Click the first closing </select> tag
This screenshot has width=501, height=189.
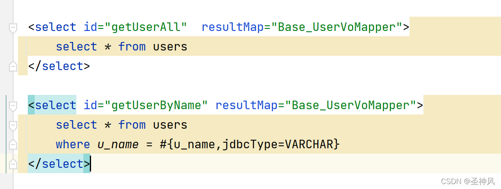pos(59,66)
